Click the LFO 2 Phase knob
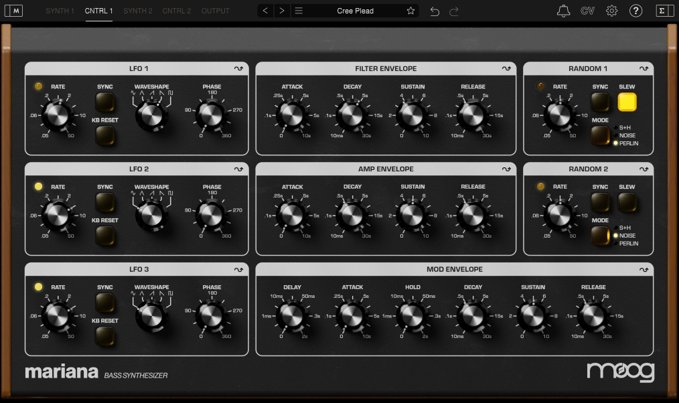Screen dimensions: 679x403 coord(212,215)
